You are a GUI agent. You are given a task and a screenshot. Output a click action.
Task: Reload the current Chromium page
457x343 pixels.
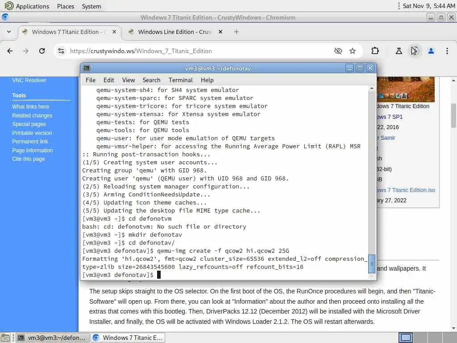tap(42, 51)
